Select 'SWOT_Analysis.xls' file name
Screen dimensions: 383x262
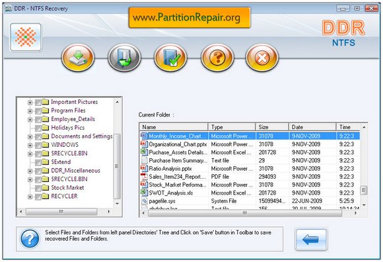point(171,193)
